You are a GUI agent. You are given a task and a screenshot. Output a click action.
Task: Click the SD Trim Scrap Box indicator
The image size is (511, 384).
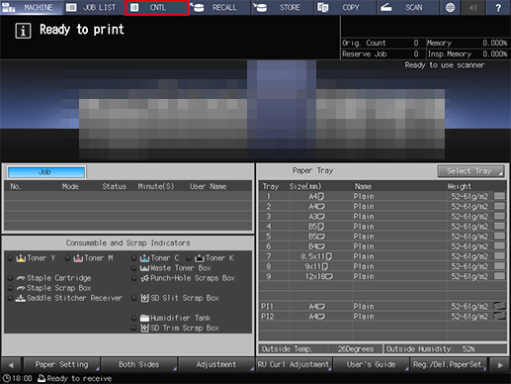tap(133, 329)
